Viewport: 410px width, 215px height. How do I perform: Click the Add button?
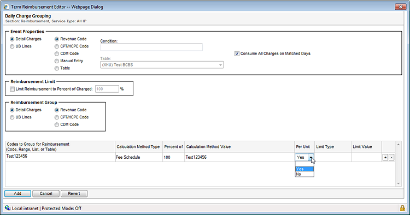(18, 194)
